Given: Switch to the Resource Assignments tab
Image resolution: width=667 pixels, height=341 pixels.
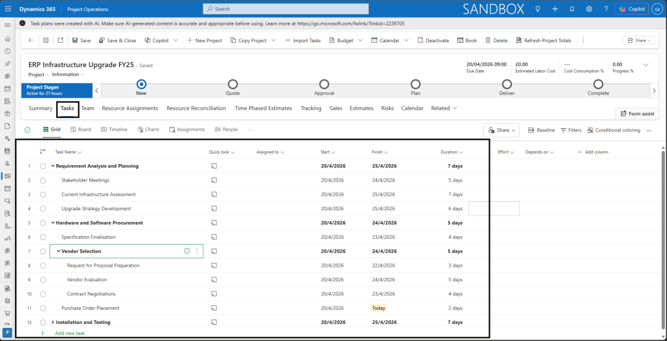Looking at the screenshot, I should (130, 108).
